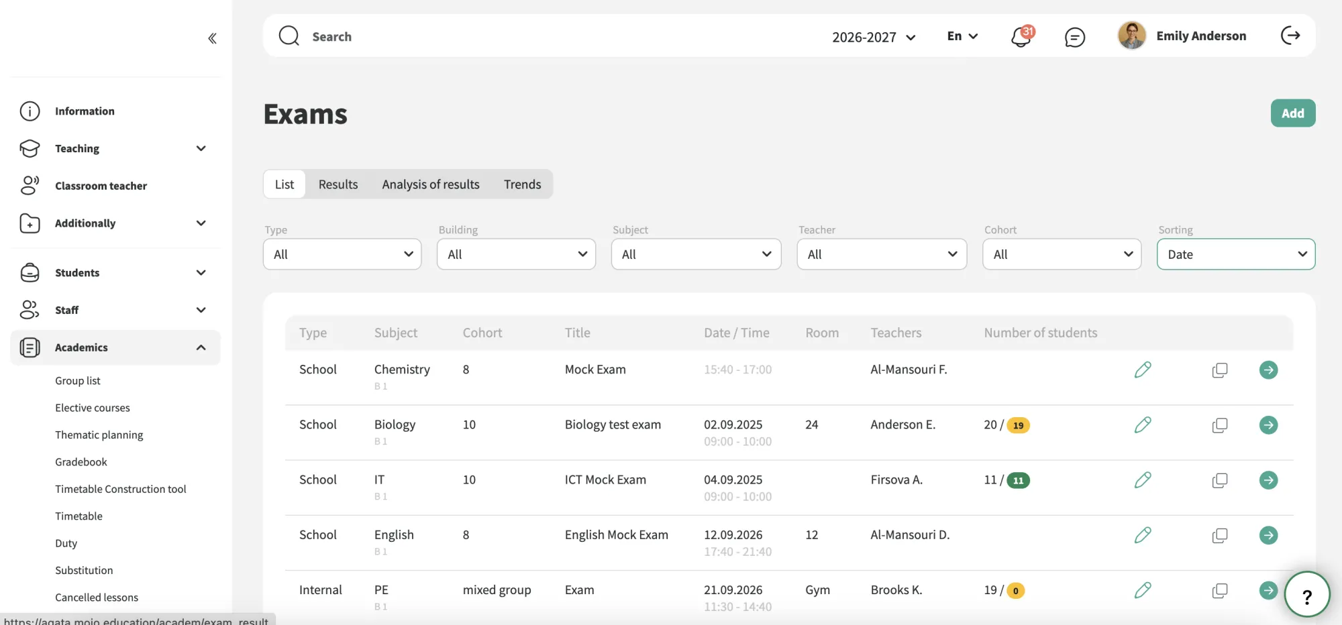The image size is (1342, 625).
Task: Open the Building filter dropdown
Action: click(x=516, y=254)
